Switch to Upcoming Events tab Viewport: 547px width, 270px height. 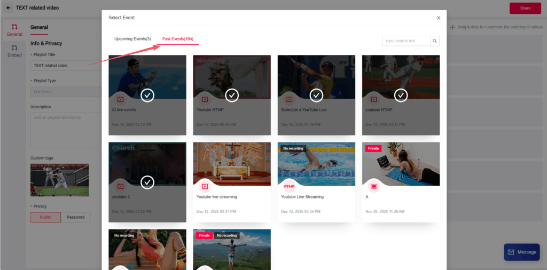click(132, 39)
